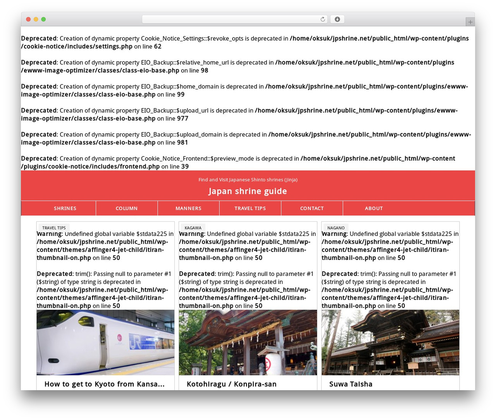Click the TRAVEL TIPS category tag on first card
Viewport: 496px width, 420px height.
click(x=54, y=228)
